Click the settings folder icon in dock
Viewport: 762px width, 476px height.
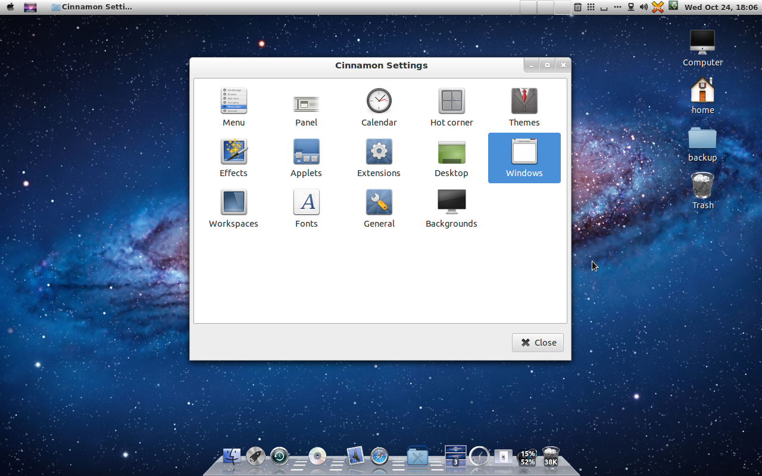[x=417, y=456]
